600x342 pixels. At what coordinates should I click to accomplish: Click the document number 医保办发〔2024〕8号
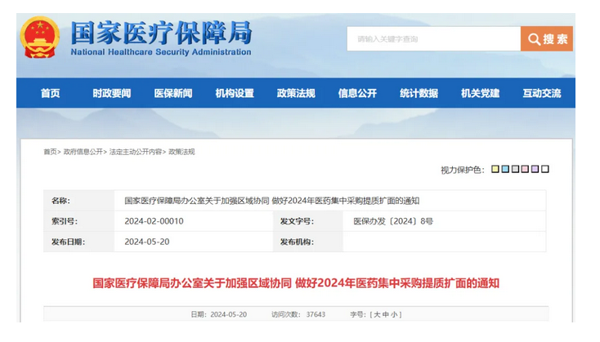pyautogui.click(x=393, y=221)
